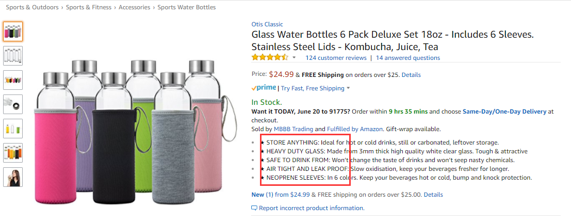Select the clear empty bottles thumbnail
Screen dimensions: 571x222
click(13, 55)
